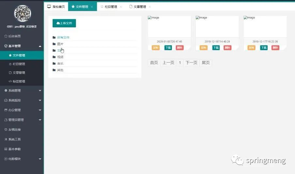Expand the 办公管理 sidebar menu

tap(40, 110)
